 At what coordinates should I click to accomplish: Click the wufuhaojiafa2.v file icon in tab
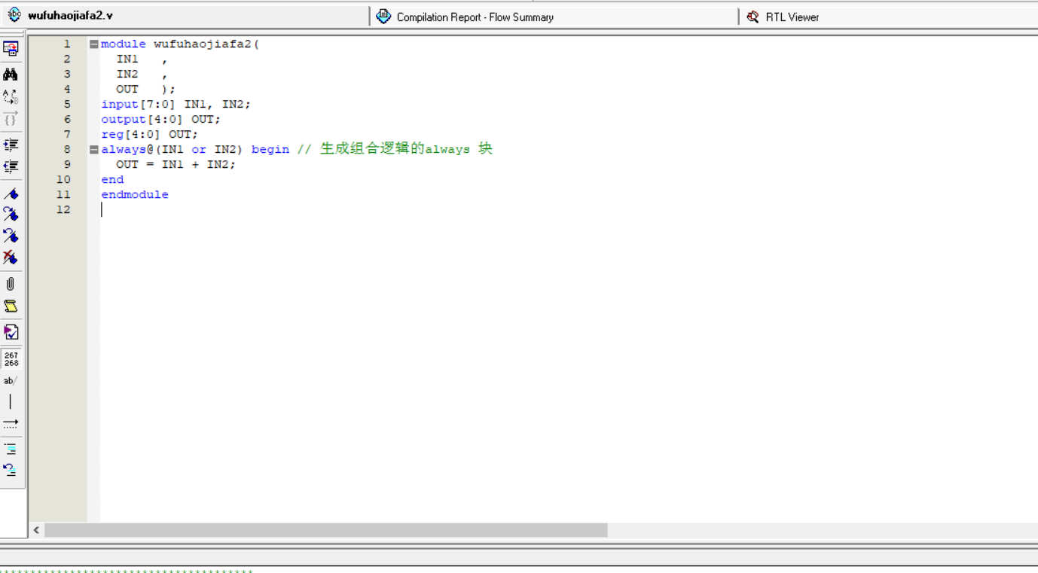pyautogui.click(x=14, y=15)
